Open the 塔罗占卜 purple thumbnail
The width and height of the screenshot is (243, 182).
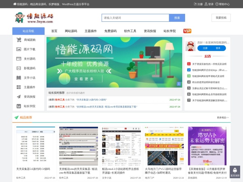pos(207,146)
